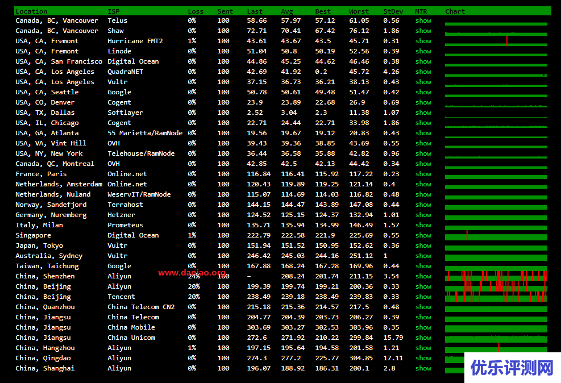Select StDev value '17.11' in Qingdao row
Screen dimensions: 561x383
pyautogui.click(x=393, y=358)
